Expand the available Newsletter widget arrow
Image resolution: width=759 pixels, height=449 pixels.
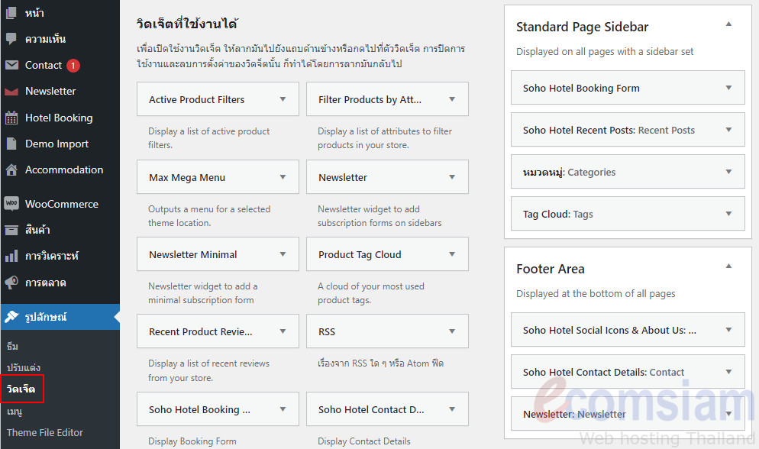click(451, 177)
